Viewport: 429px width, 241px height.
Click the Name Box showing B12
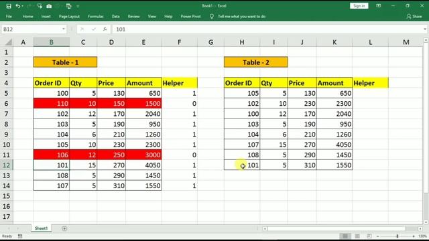pos(31,29)
